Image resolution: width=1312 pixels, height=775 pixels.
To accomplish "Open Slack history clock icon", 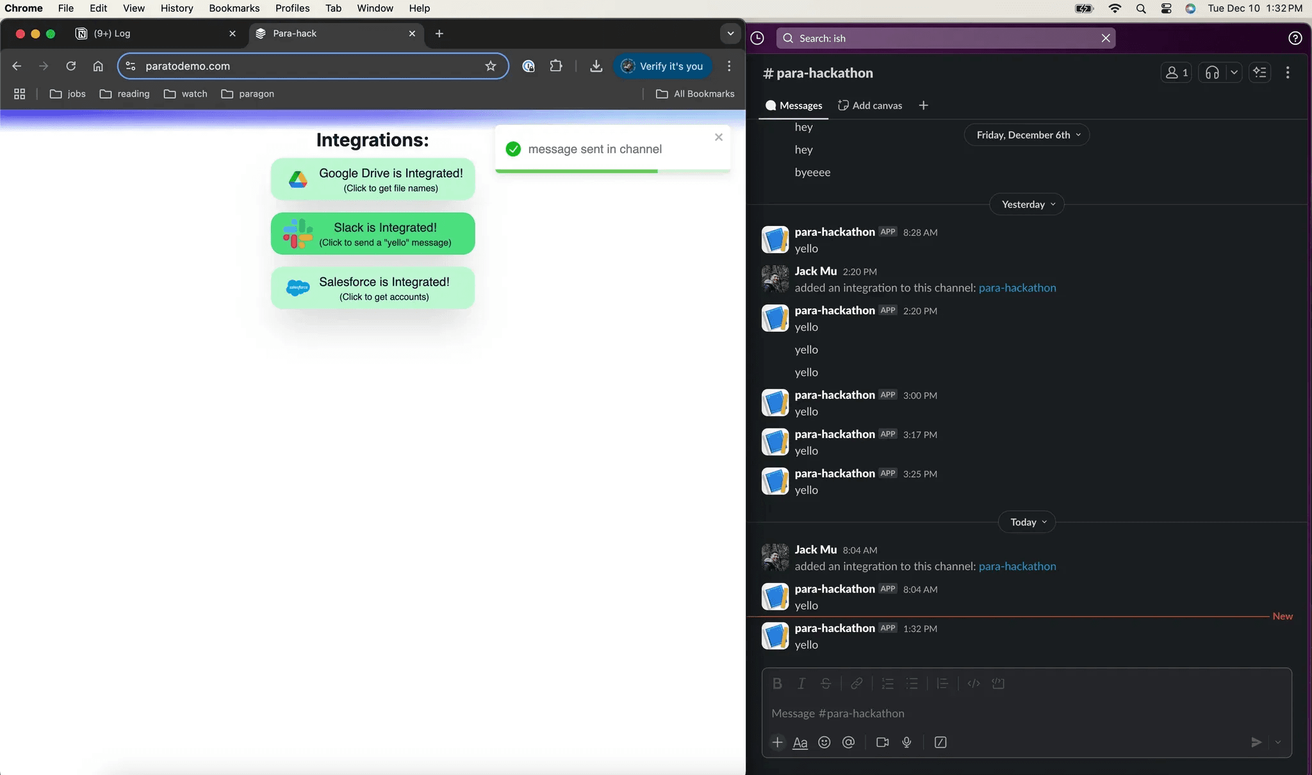I will tap(757, 38).
